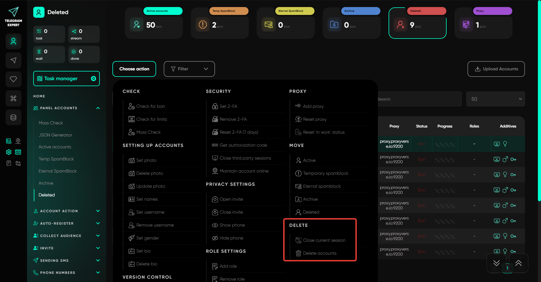The height and width of the screenshot is (282, 541).
Task: Click the progress bar in first table row
Action: point(445,144)
